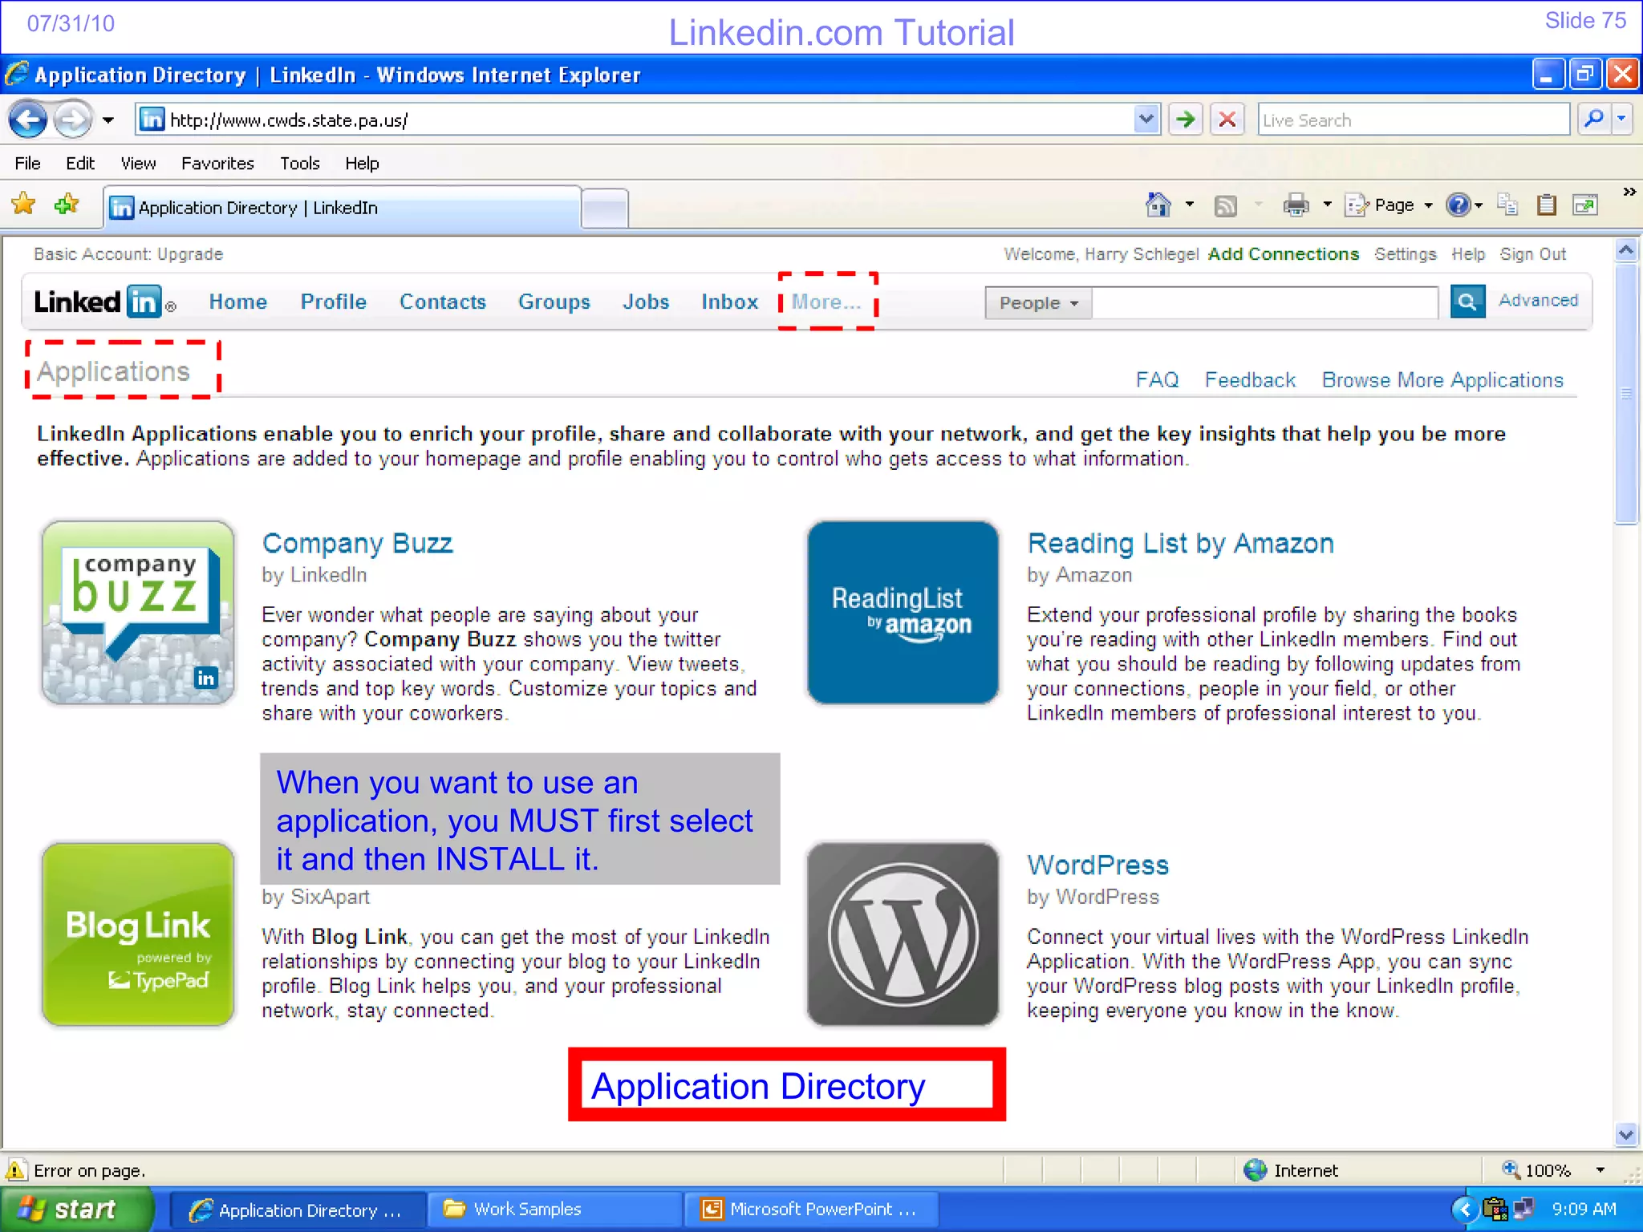The image size is (1643, 1232).
Task: Select the Application Directory | LinkedIn tab
Action: (x=343, y=207)
